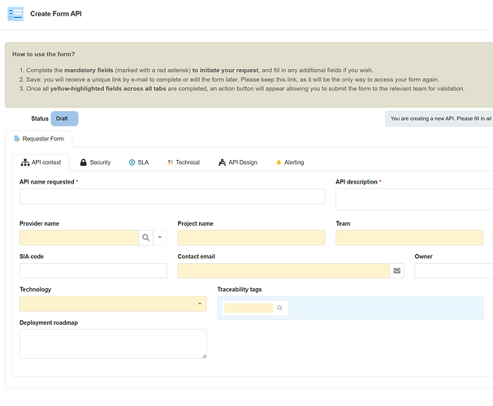Focus the API description text area
This screenshot has width=493, height=406.
pos(413,199)
